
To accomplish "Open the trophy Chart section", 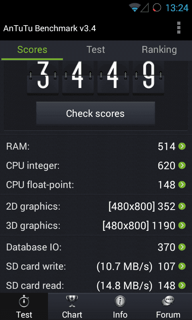I will click(72, 302).
